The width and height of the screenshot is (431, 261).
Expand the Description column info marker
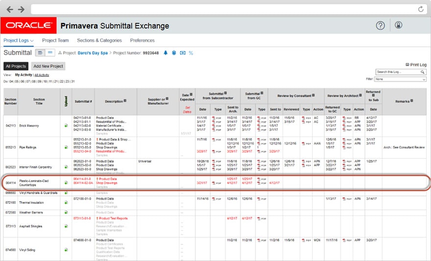coord(125,100)
